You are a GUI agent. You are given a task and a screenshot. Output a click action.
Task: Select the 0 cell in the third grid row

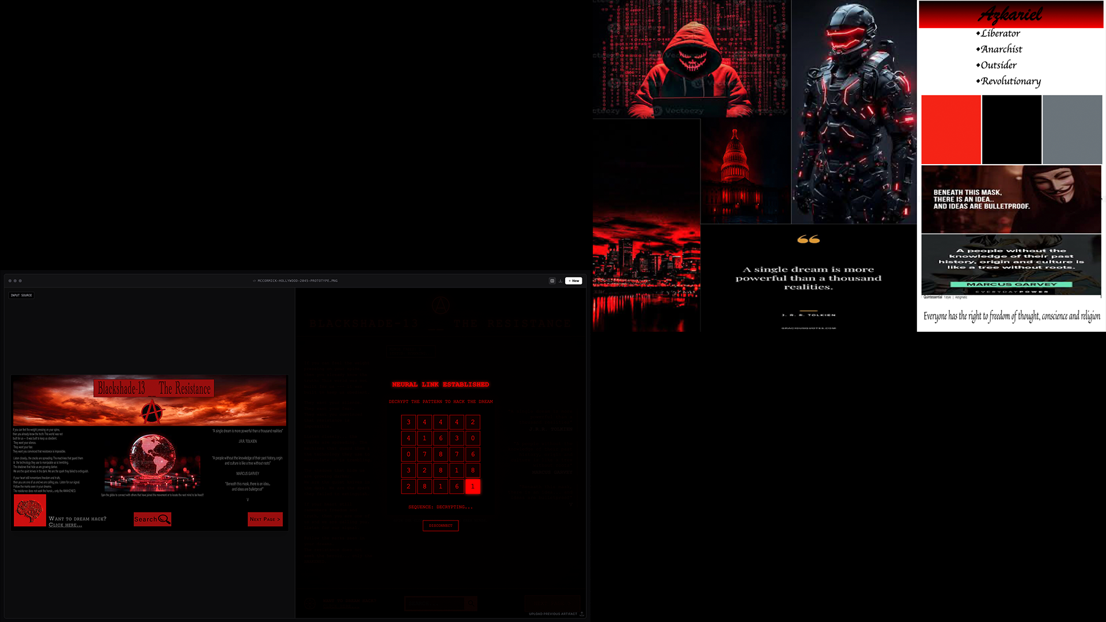point(408,454)
